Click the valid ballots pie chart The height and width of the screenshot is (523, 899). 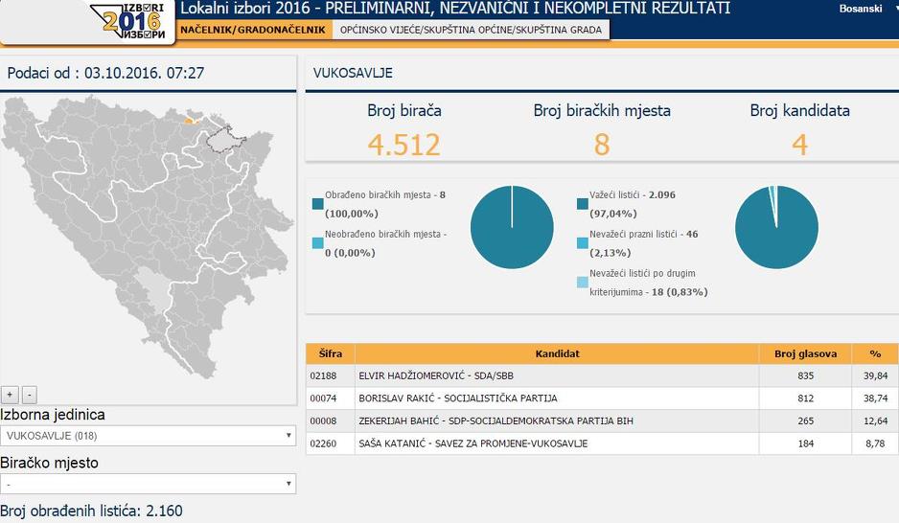tap(776, 227)
